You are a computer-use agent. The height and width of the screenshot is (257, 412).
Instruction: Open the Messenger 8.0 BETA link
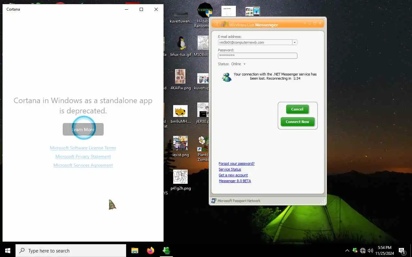pos(235,181)
